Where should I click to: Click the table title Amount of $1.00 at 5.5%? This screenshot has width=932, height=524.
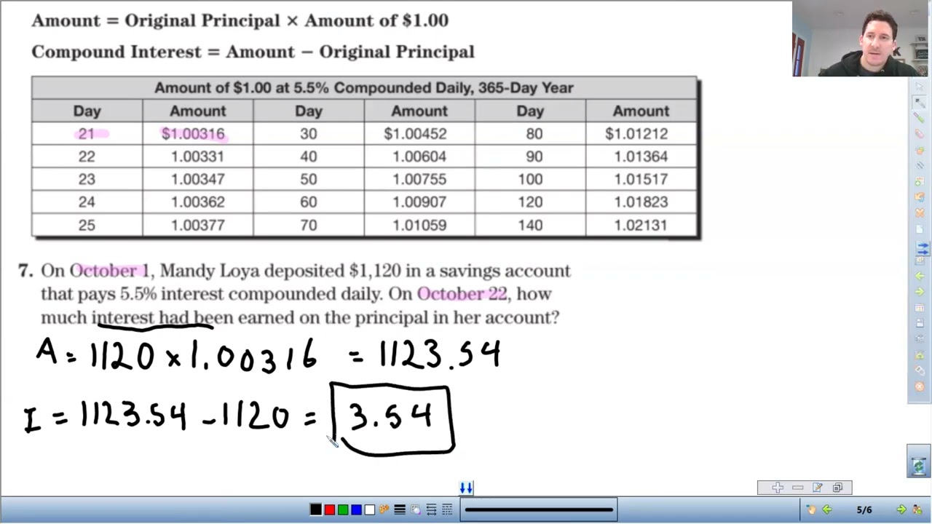click(364, 88)
